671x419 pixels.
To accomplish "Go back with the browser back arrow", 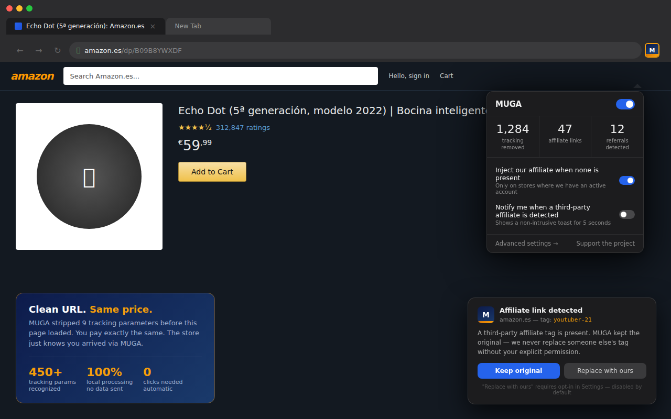I will 20,50.
